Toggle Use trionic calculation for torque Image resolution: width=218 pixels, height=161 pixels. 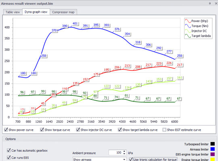(131, 159)
